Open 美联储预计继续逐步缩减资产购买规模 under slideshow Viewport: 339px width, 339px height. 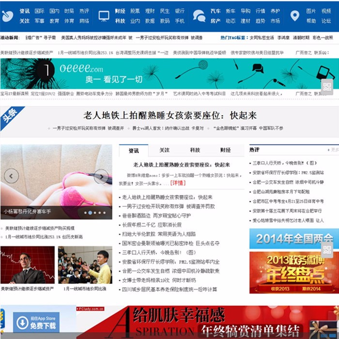pos(40,228)
